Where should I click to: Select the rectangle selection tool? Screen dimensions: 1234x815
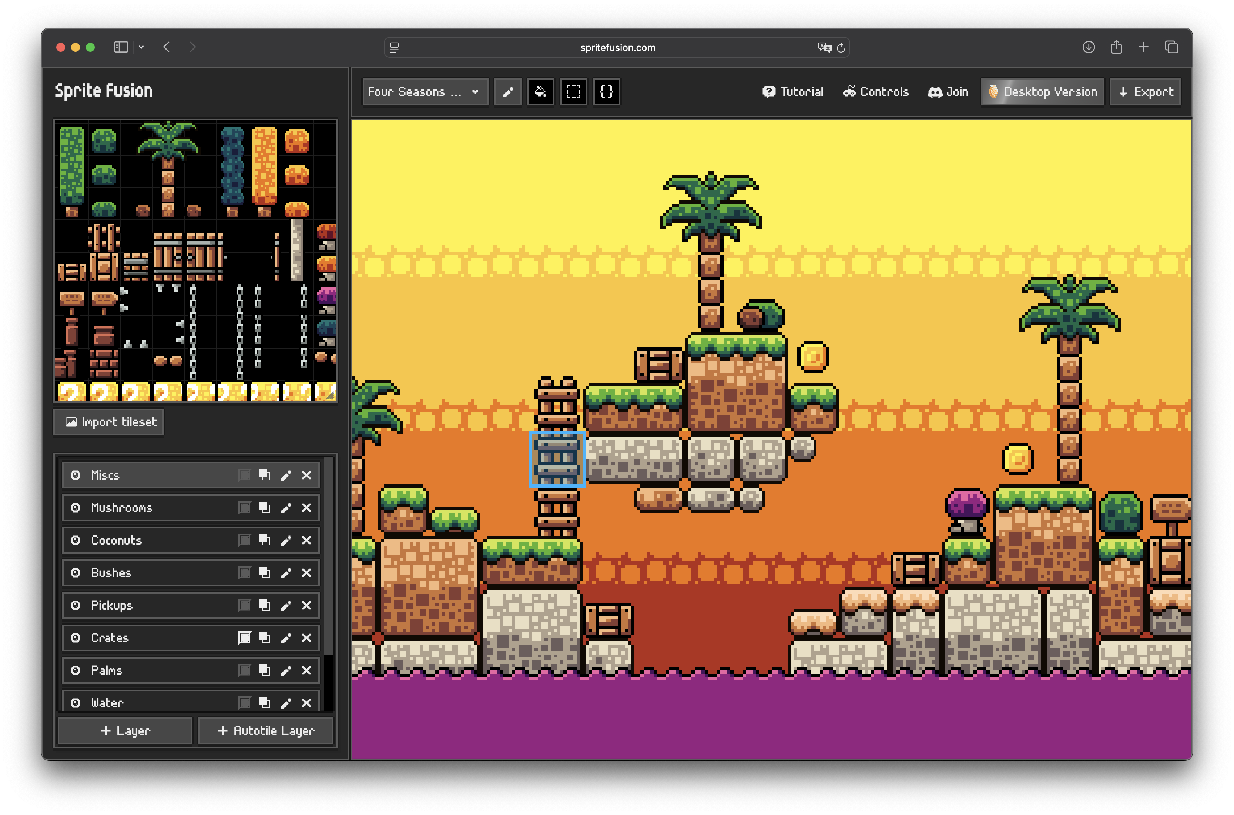coord(573,92)
